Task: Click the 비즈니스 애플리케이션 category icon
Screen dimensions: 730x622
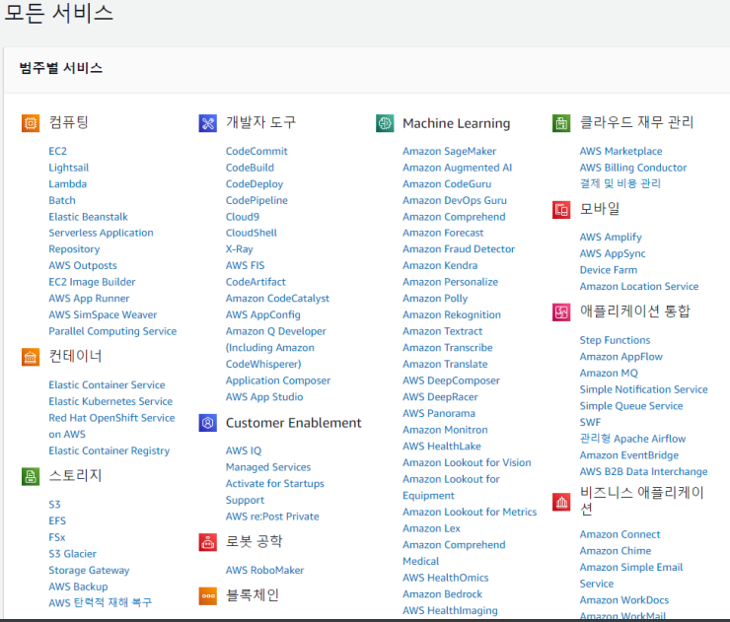Action: pos(561,502)
